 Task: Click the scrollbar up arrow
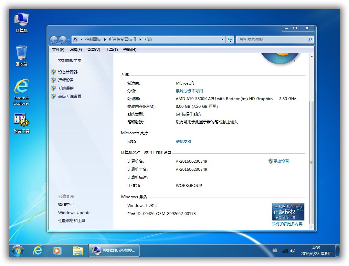pos(312,56)
